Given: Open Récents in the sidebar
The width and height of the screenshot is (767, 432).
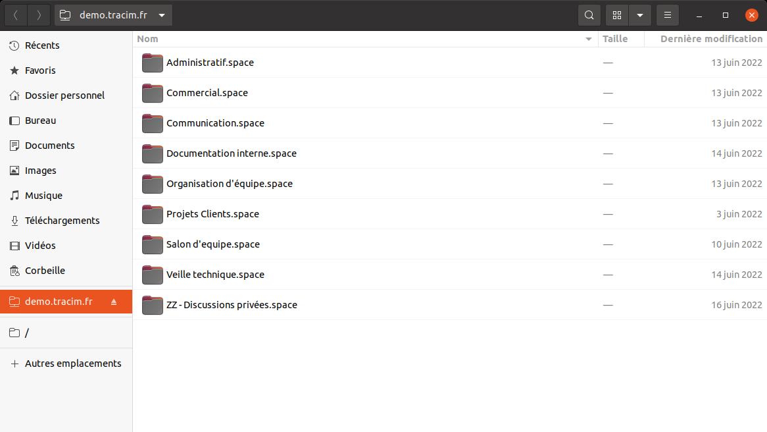Looking at the screenshot, I should pyautogui.click(x=42, y=45).
